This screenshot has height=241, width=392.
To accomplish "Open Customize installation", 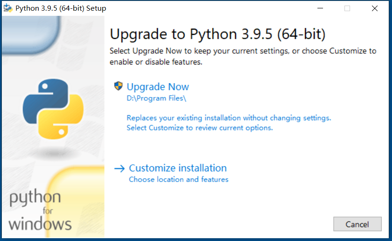I will 178,168.
